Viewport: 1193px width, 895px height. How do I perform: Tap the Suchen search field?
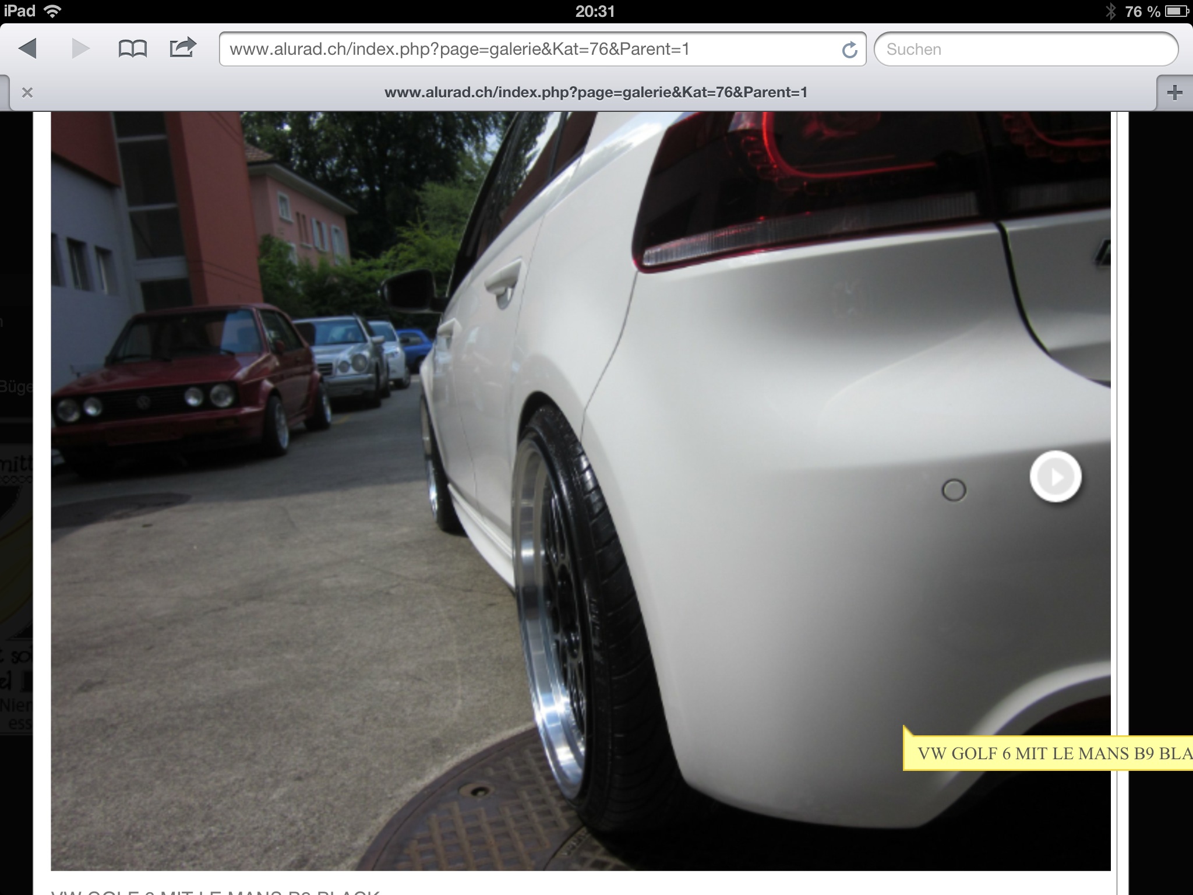pyautogui.click(x=1025, y=49)
